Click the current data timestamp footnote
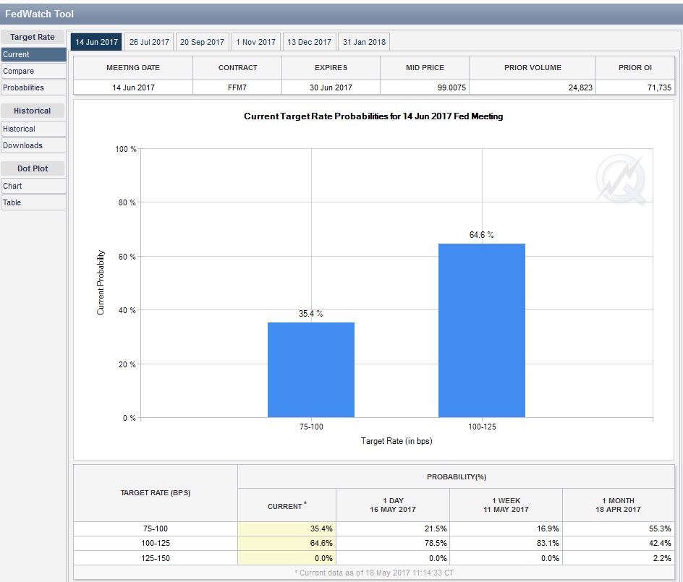Viewport: 683px width, 582px height. [374, 573]
